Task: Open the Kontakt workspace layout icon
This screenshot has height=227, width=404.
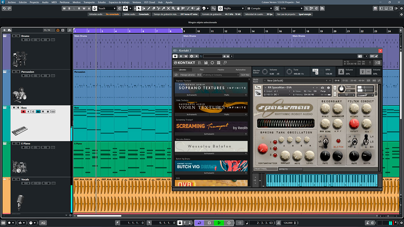Action: pyautogui.click(x=218, y=63)
